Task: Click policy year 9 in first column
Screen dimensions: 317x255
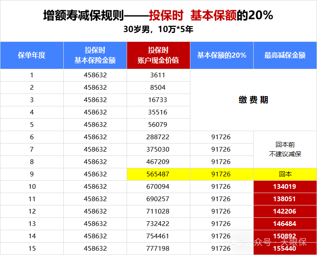Action: [32, 174]
